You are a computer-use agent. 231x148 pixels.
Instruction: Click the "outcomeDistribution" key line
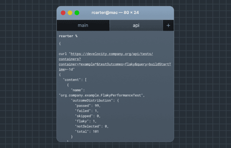click(93, 100)
